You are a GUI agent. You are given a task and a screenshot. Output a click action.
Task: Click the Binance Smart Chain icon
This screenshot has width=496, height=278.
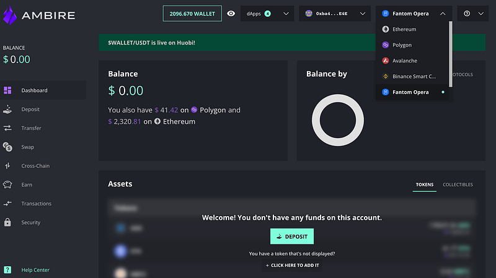[385, 76]
